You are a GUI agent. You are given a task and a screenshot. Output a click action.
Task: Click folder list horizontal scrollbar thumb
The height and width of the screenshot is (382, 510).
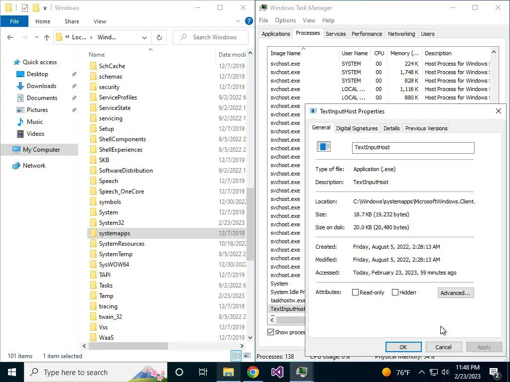point(128,346)
